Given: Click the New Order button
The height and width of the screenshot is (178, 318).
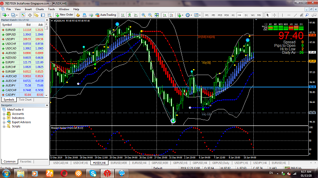Looking at the screenshot, I should 64,15.
